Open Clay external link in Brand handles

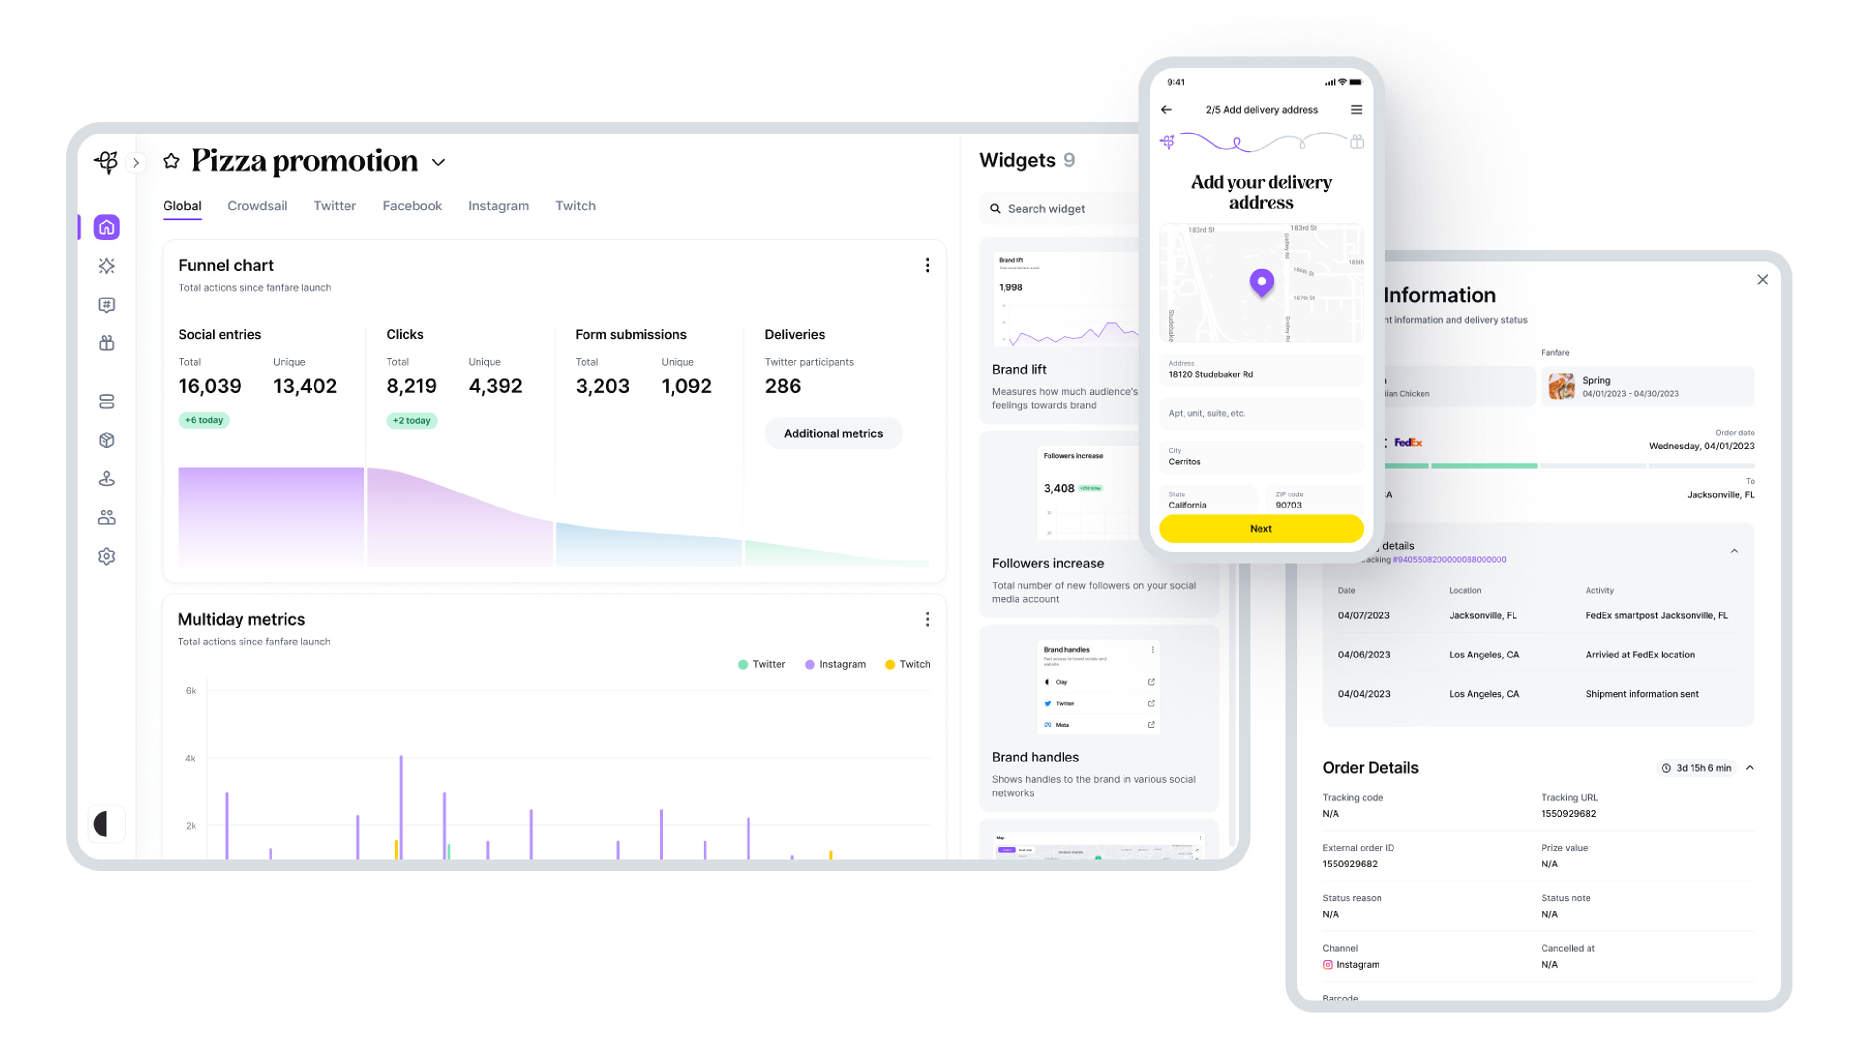[x=1151, y=682]
